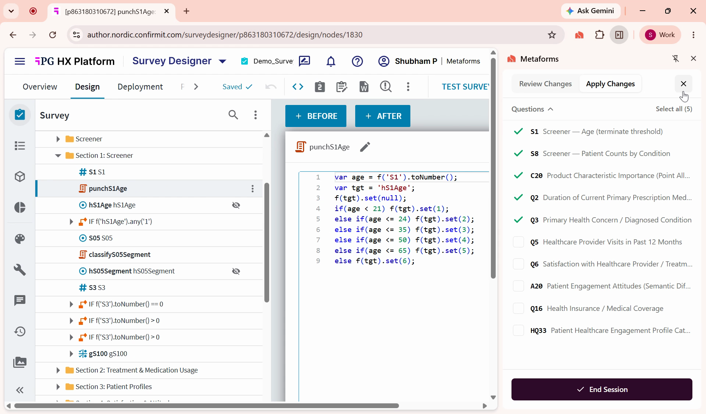The image size is (706, 414).
Task: Click End Session button
Action: [602, 389]
